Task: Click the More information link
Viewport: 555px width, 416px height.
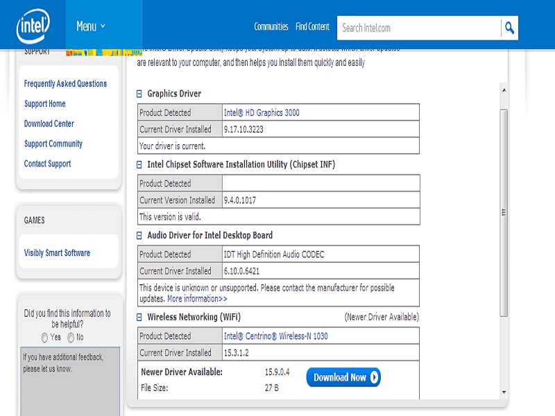Action: [197, 299]
